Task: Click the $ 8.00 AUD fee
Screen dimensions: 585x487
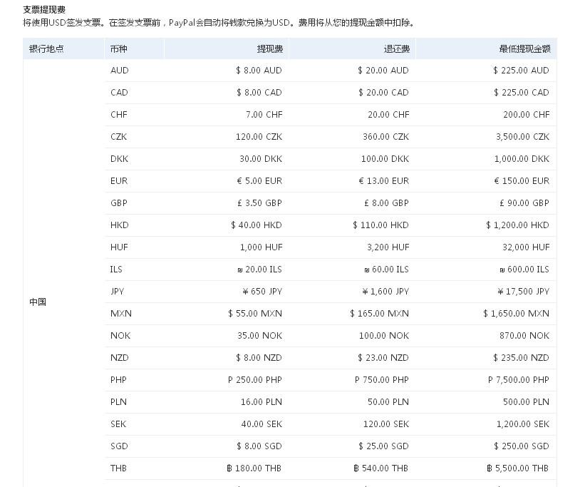Action: (x=259, y=70)
